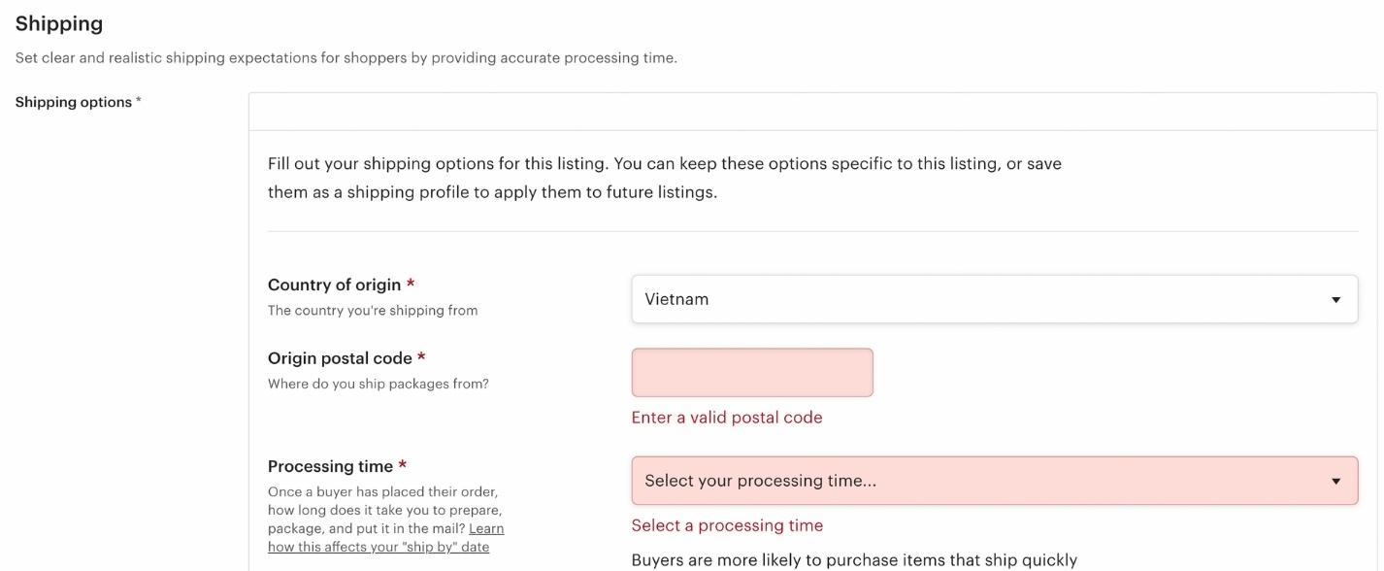Screen dimensions: 1384x571
Task: Click the caret arrow in the Vietnam selector
Action: [x=1335, y=300]
